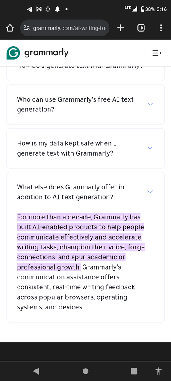Click the green Grammarly G logo
This screenshot has width=171, height=381.
point(13,53)
